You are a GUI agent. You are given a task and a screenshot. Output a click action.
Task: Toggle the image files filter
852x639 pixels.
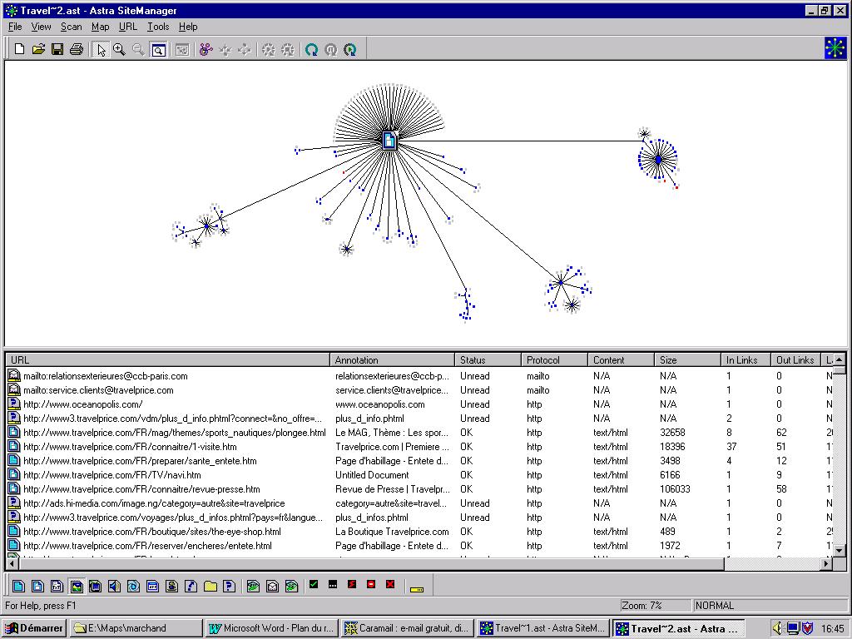pos(76,586)
